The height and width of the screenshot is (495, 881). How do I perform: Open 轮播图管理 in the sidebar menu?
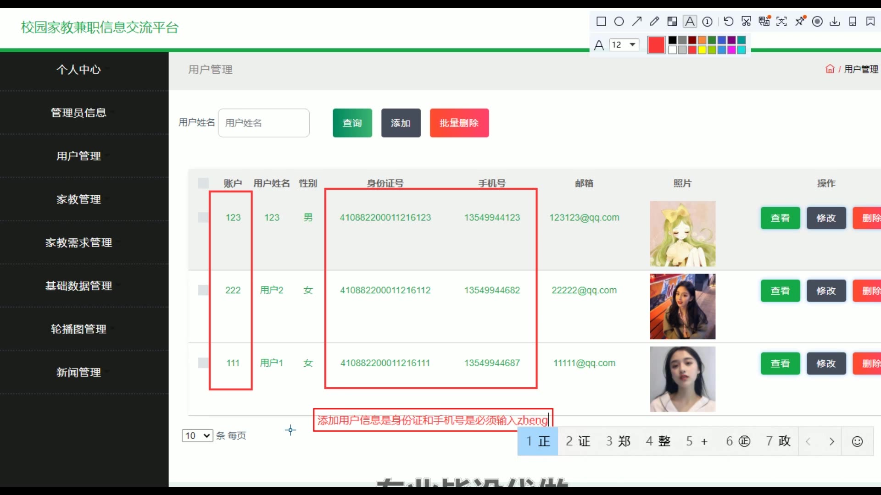click(78, 329)
